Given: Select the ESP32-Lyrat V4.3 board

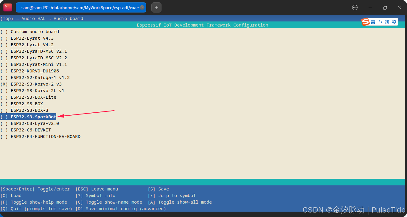Looking at the screenshot, I should click(27, 38).
